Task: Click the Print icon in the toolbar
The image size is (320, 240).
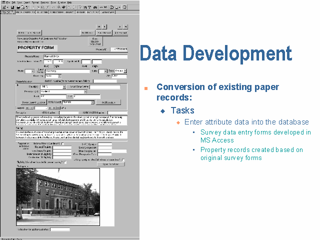Action: (x=17, y=7)
